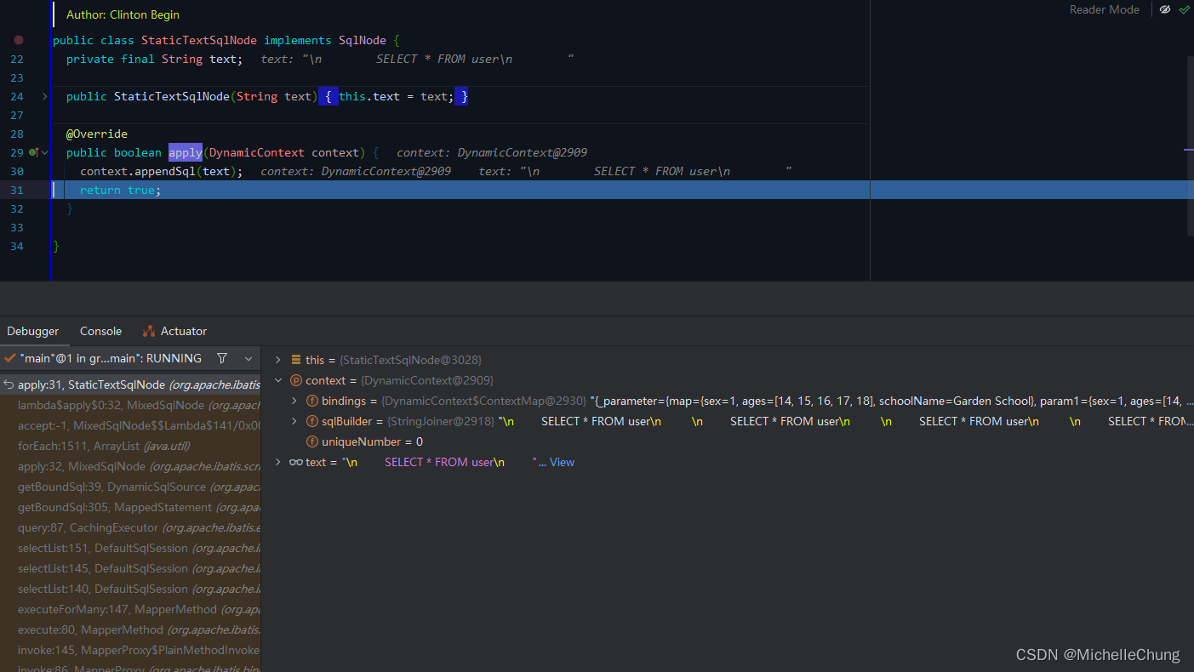Select frame executeForMany:147, MapperMethod
The image size is (1194, 672).
[x=130, y=609]
